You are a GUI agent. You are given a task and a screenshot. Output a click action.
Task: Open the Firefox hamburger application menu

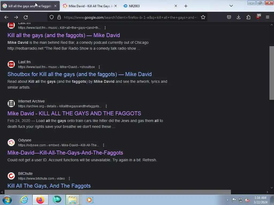(x=268, y=17)
